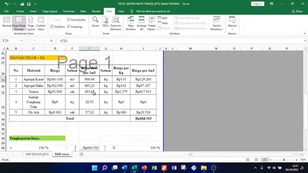Open the Home tab

pyautogui.click(x=20, y=11)
